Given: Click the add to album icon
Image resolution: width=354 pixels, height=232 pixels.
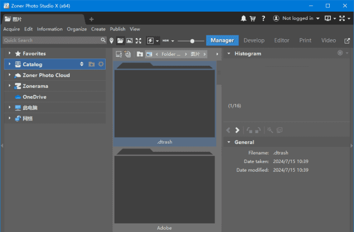Looking at the screenshot, I should tap(279, 130).
